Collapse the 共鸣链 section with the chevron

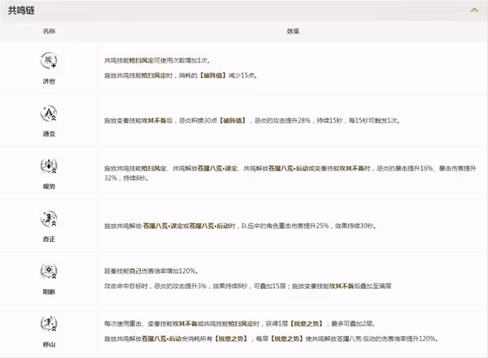click(x=474, y=11)
